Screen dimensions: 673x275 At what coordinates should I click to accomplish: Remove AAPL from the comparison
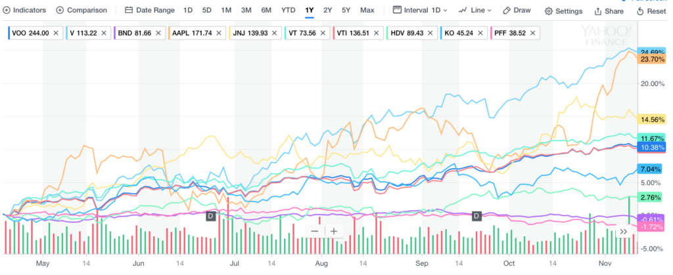pos(219,33)
